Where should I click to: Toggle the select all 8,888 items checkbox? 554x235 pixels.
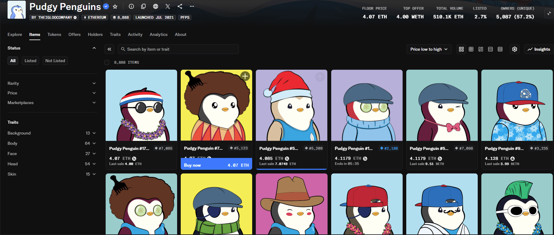[x=107, y=62]
